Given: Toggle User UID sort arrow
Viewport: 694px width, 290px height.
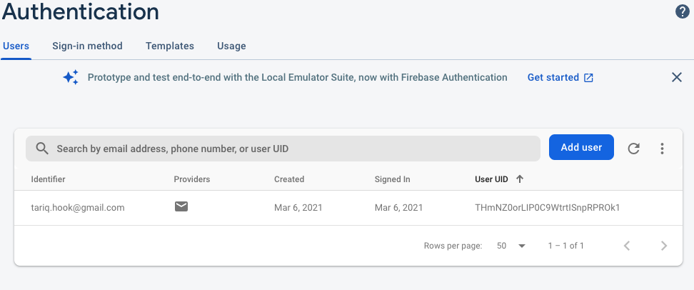Looking at the screenshot, I should (519, 179).
